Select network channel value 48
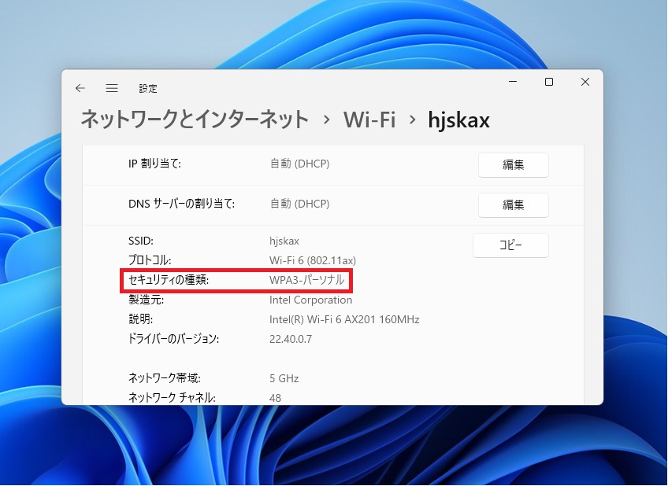668x486 pixels. (275, 398)
